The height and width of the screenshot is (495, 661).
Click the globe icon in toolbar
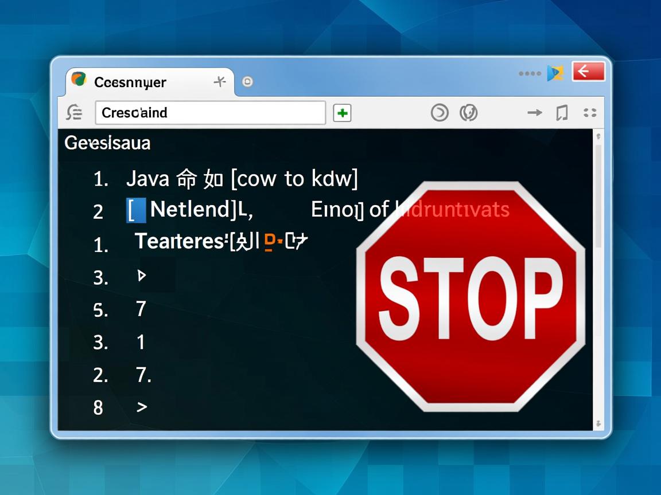coord(469,113)
